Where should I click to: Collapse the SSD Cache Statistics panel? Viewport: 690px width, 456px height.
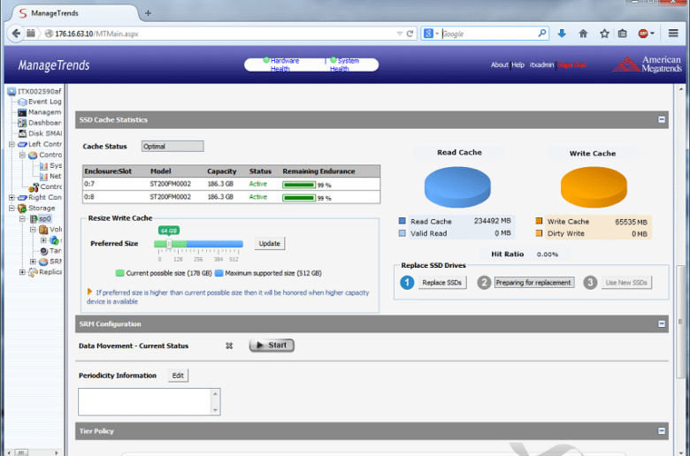tap(661, 119)
